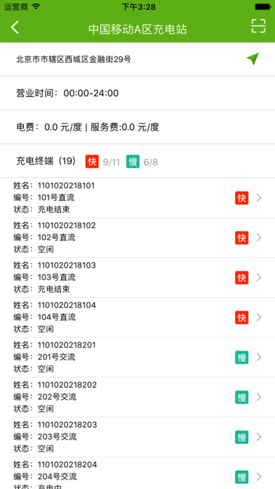Tap 慢 badge on terminal 201号交流
The height and width of the screenshot is (489, 275).
pos(242,358)
